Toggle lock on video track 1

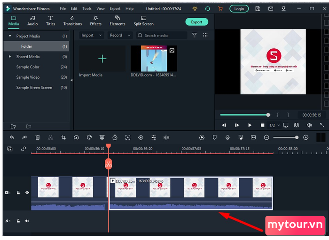click(x=18, y=193)
